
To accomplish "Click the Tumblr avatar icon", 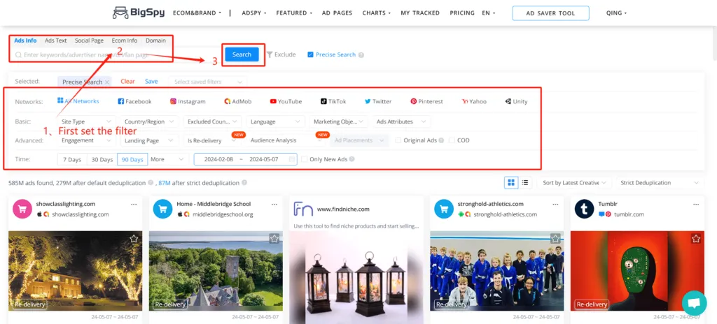I will 584,209.
